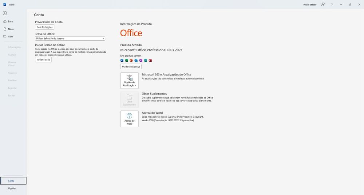
Task: Open Opções in the sidebar
Action: (13, 188)
